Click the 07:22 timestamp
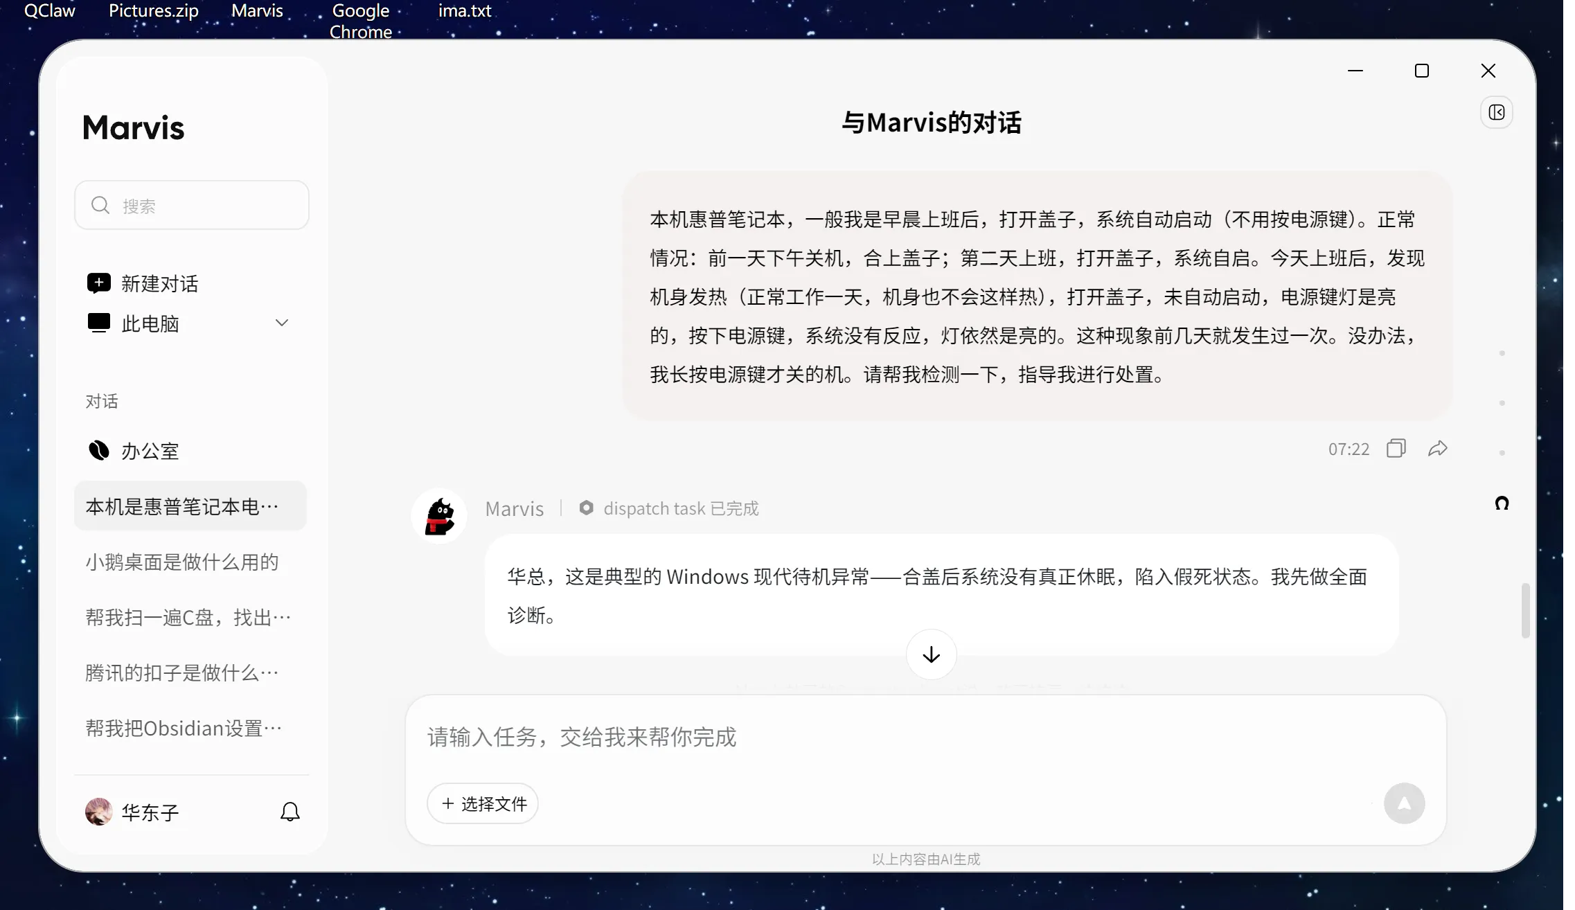The width and height of the screenshot is (1575, 910). (x=1349, y=449)
